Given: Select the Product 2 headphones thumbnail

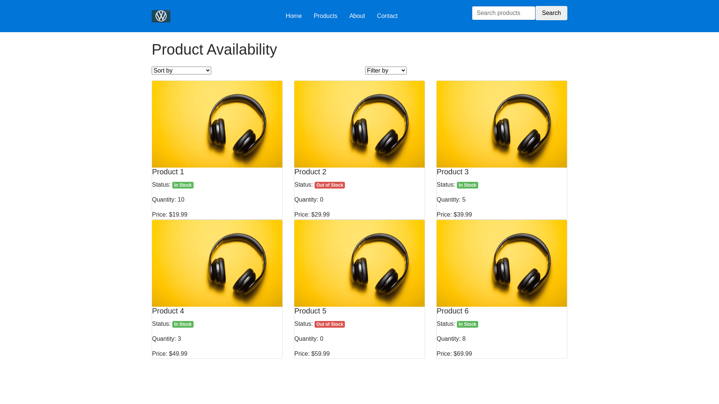Looking at the screenshot, I should tap(359, 124).
